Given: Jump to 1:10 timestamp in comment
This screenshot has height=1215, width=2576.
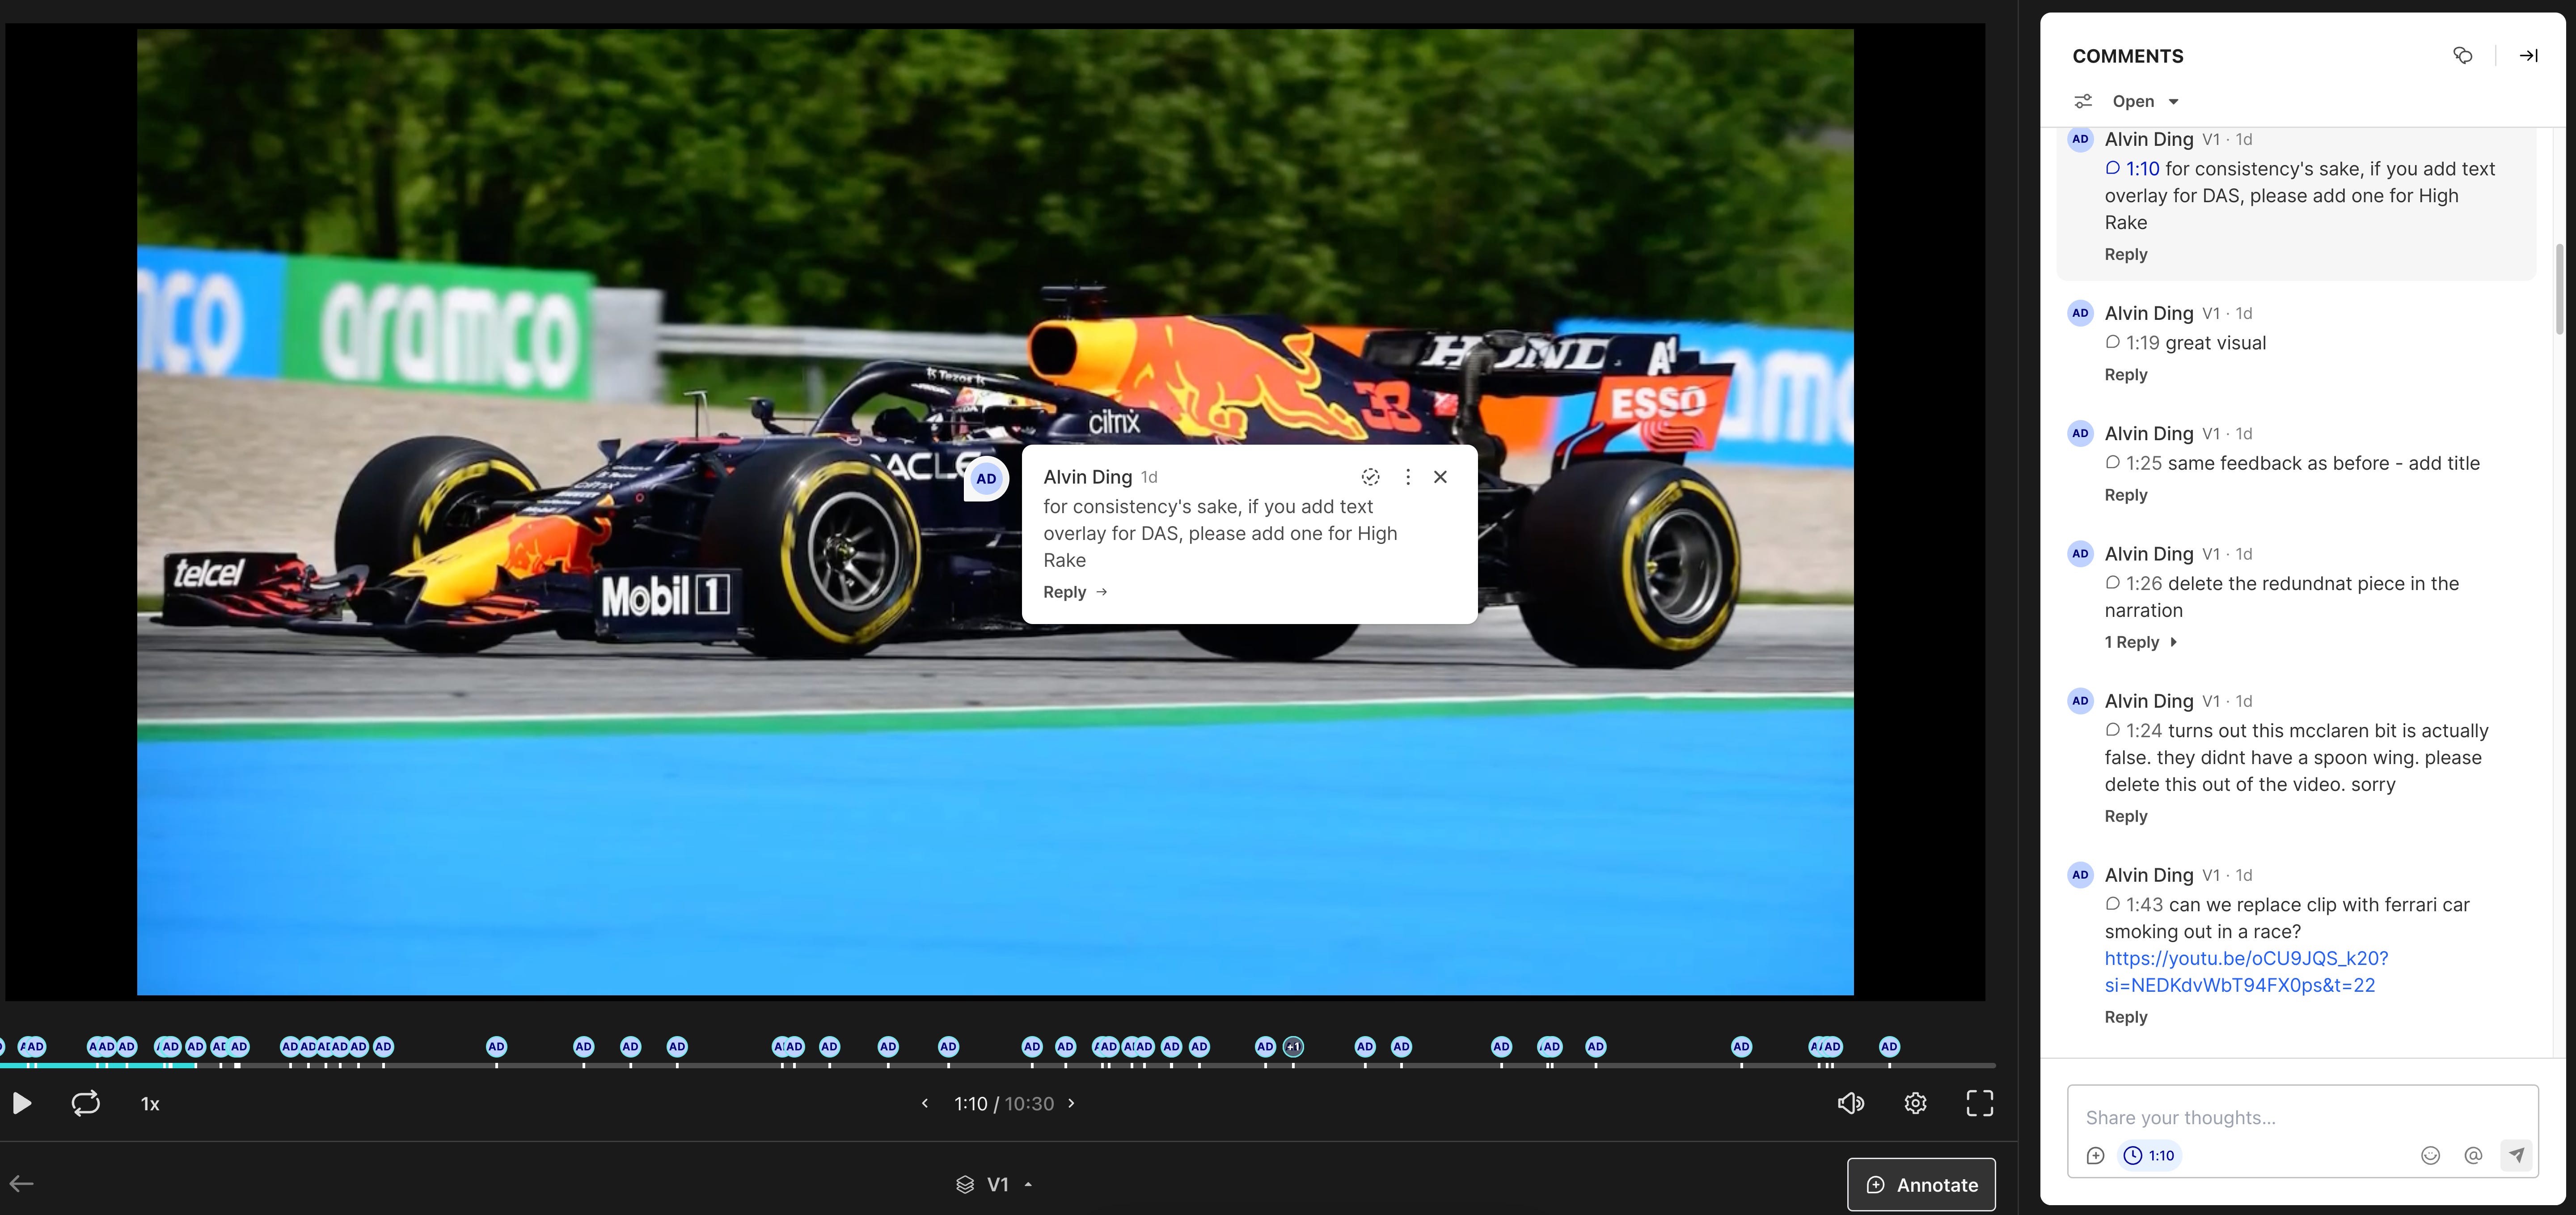Looking at the screenshot, I should tap(2142, 168).
